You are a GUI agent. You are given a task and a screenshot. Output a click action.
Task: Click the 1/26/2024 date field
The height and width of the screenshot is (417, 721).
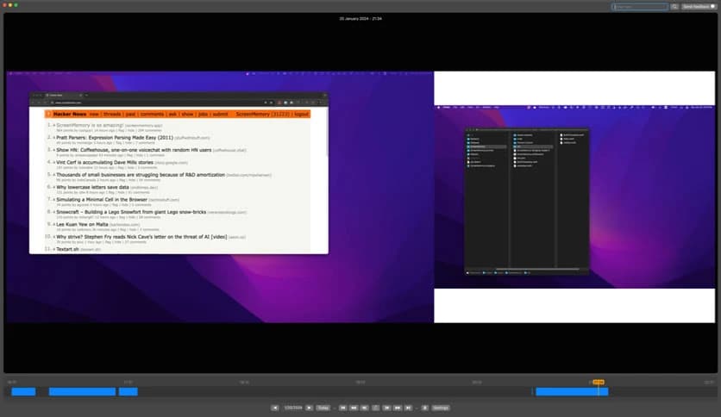(292, 408)
